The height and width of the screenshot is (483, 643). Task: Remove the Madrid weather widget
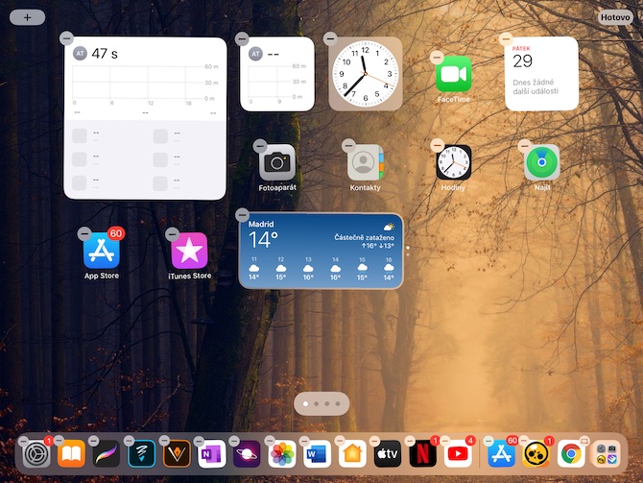[x=243, y=215]
